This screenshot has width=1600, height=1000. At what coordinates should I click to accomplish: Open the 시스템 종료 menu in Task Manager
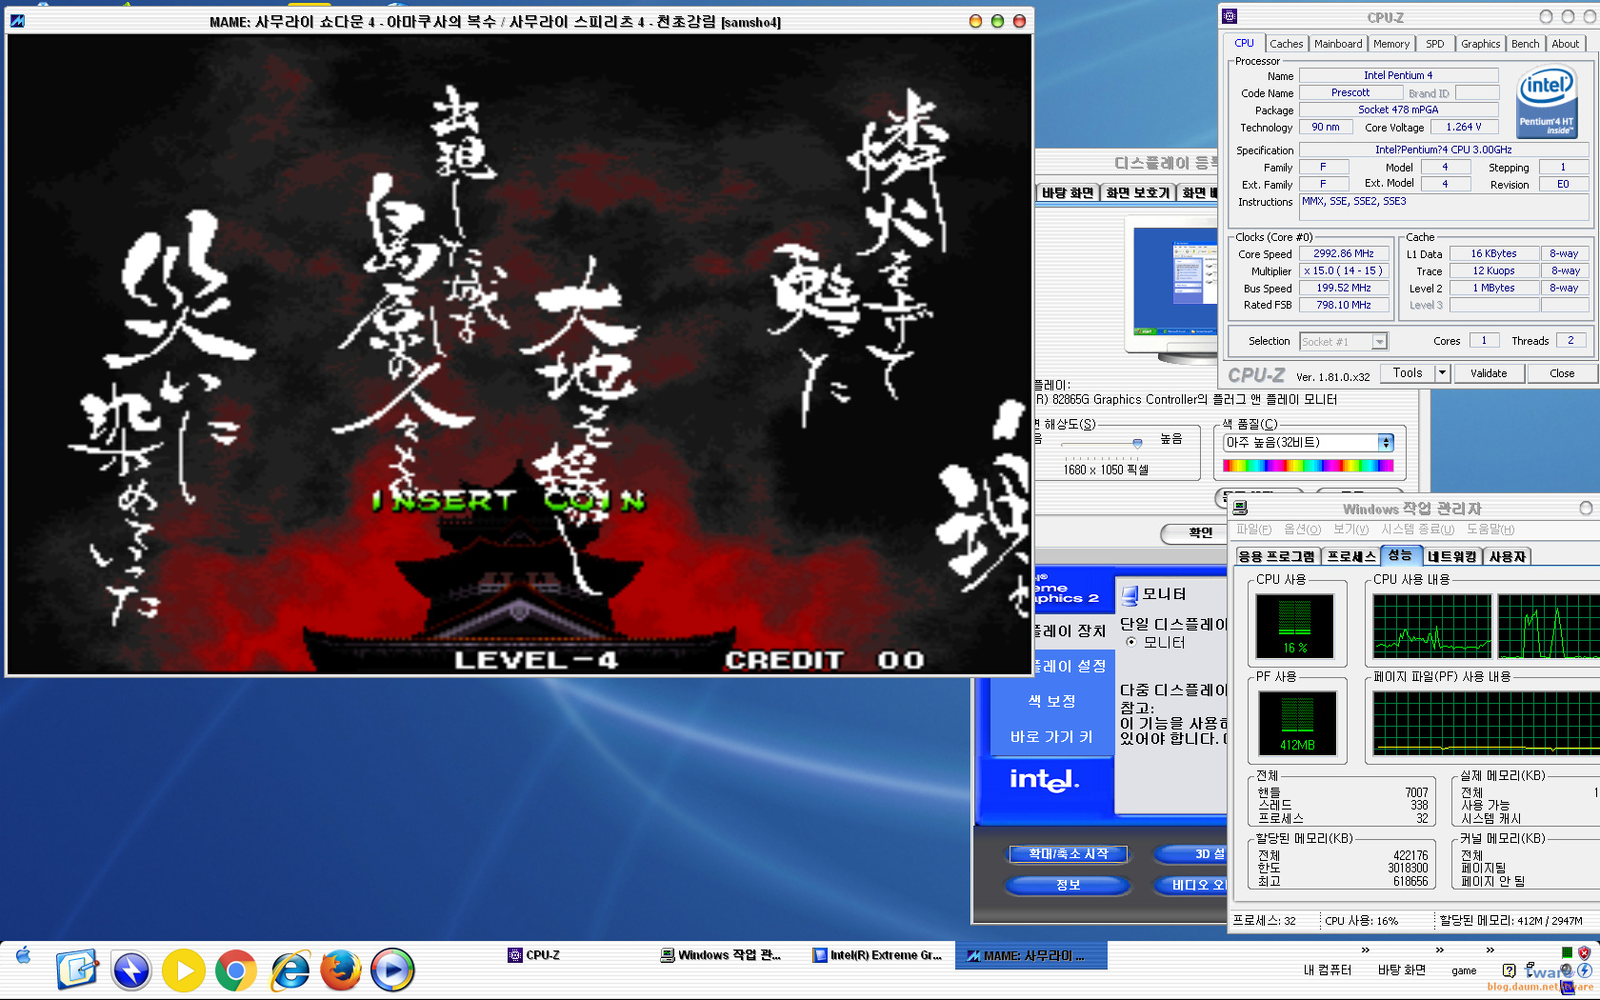click(x=1417, y=530)
